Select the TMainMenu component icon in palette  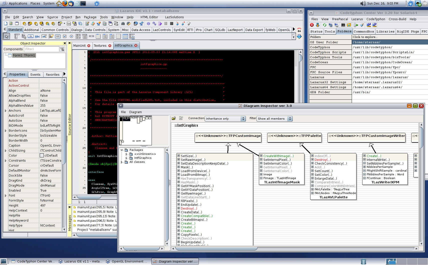pos(17,36)
